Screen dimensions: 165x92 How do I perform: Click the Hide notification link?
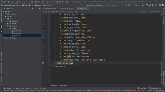(155, 12)
